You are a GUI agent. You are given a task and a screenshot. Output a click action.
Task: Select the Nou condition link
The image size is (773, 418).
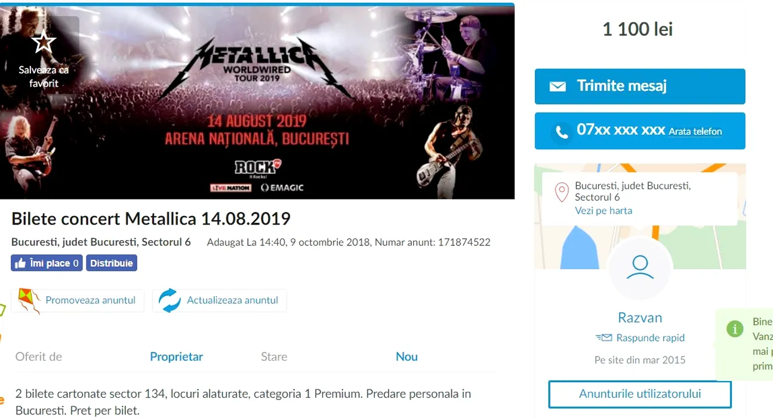[406, 356]
